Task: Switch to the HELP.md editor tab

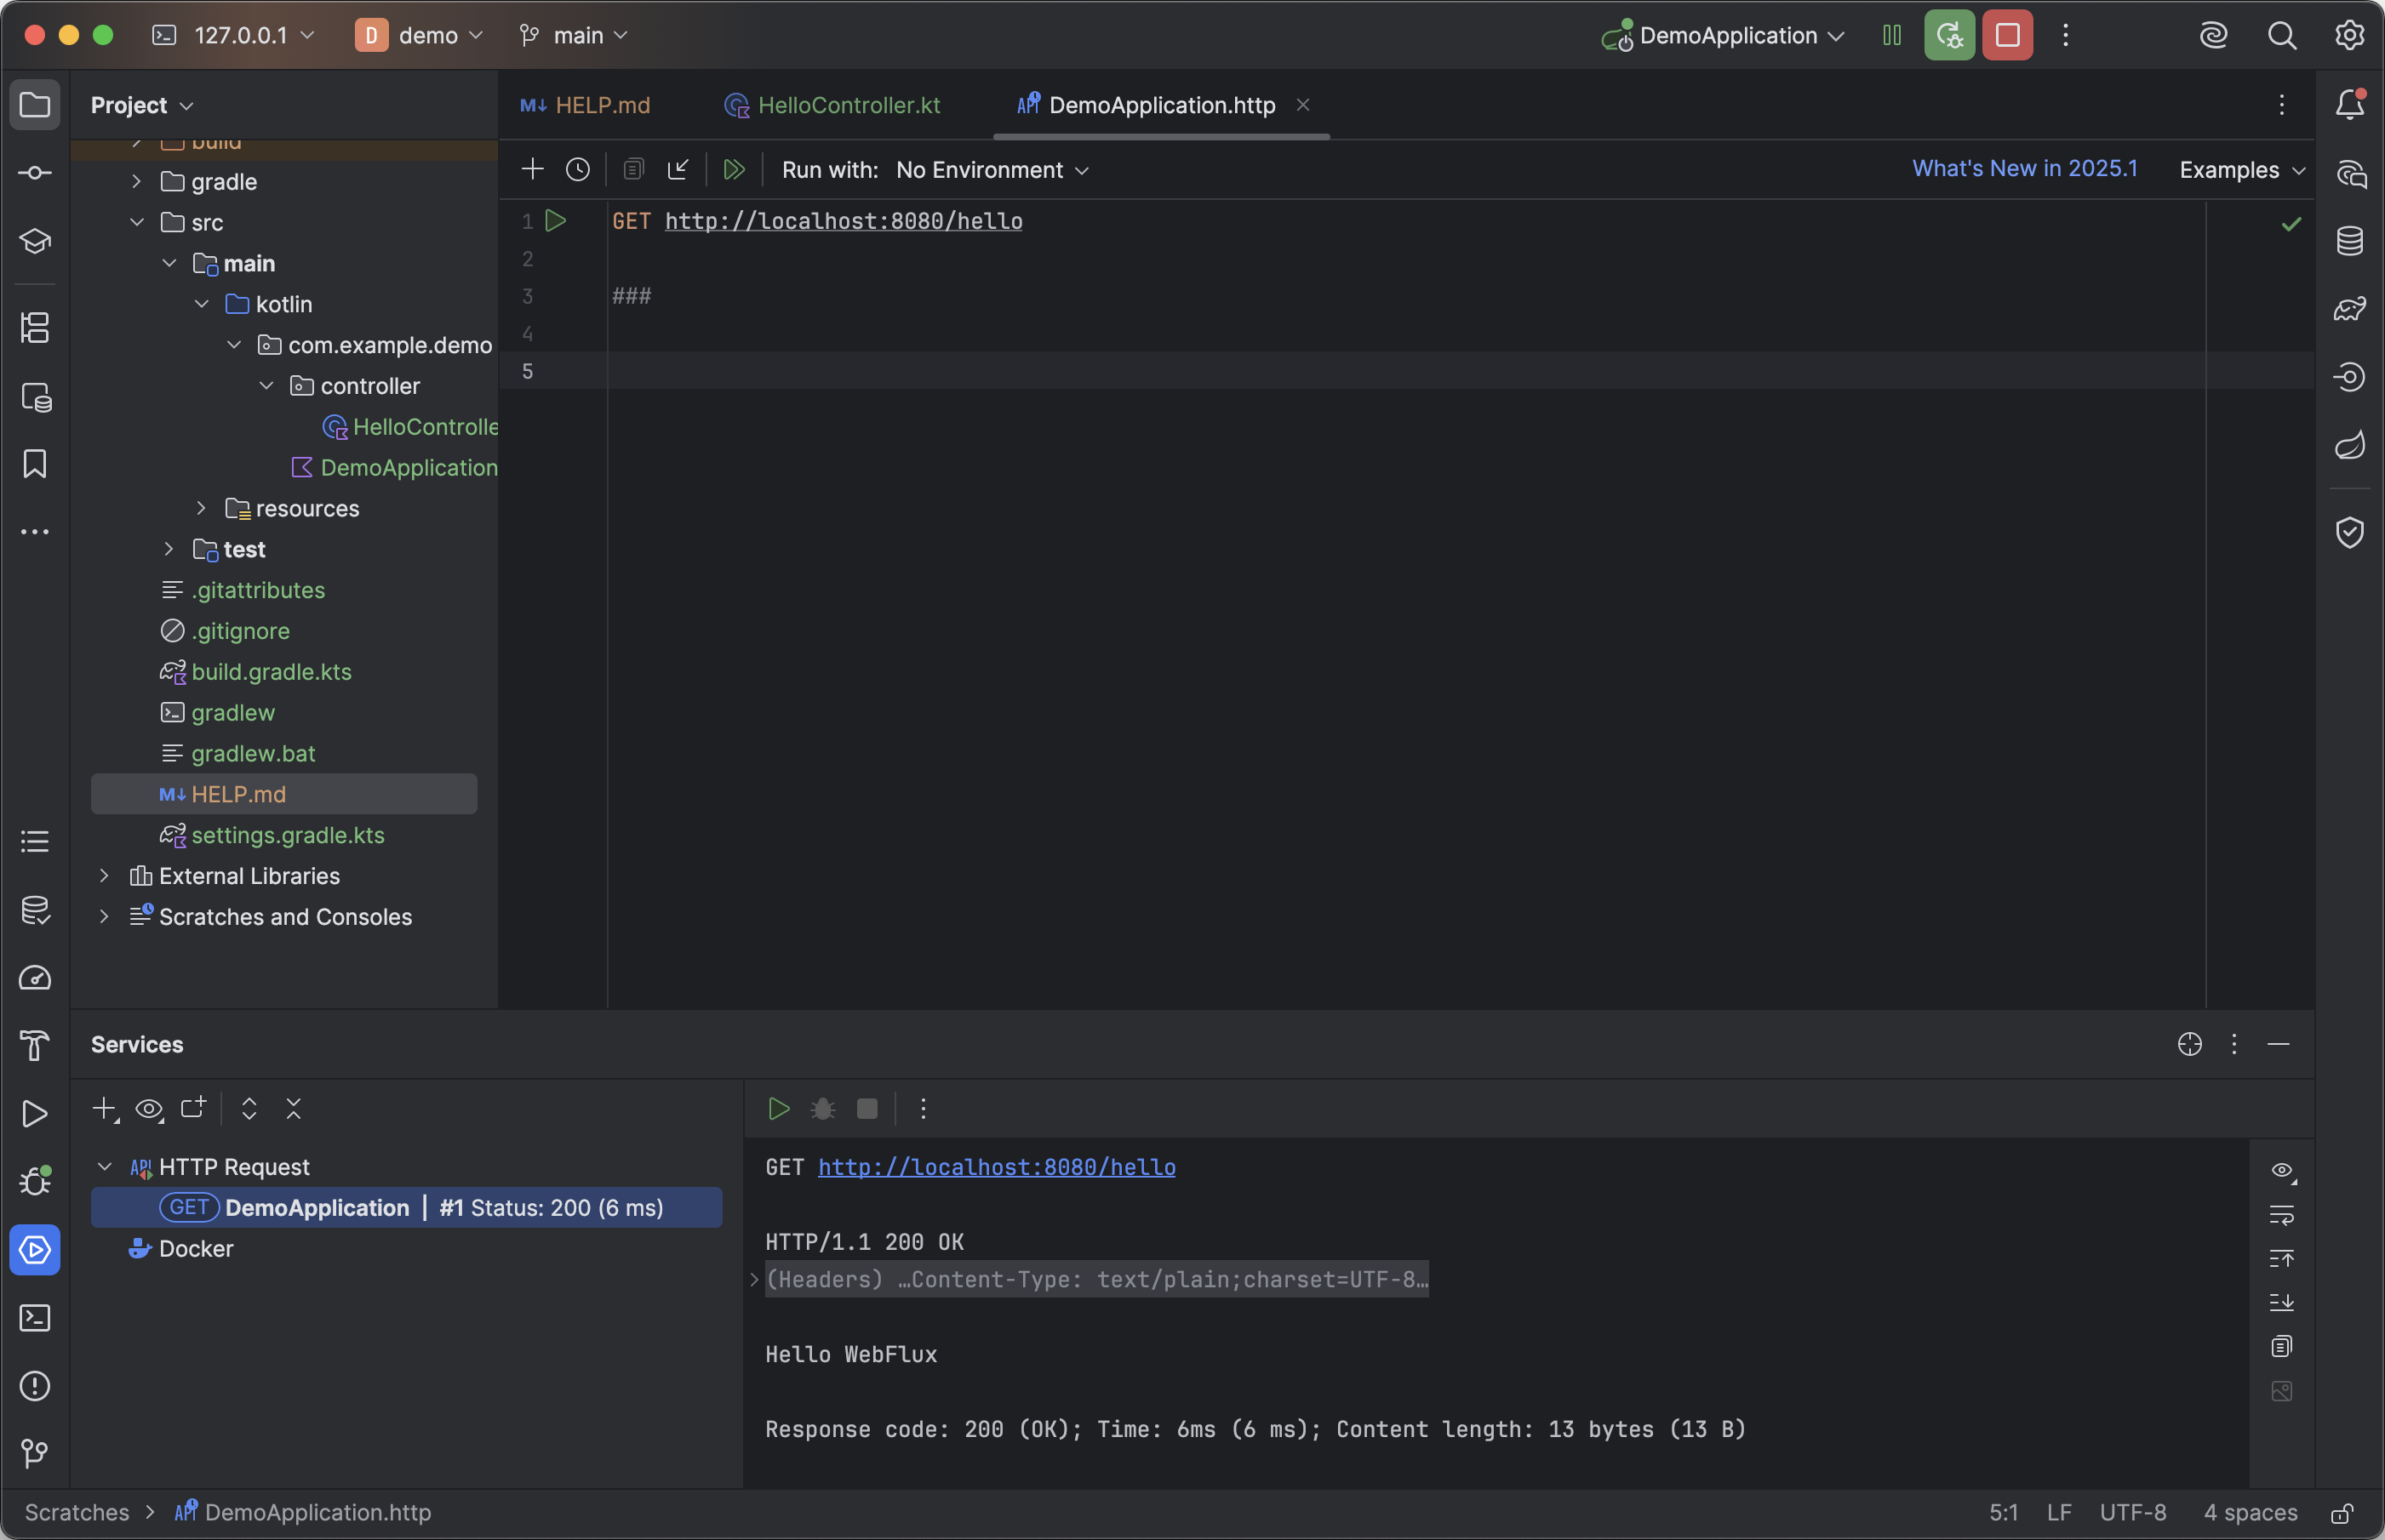Action: 601,105
